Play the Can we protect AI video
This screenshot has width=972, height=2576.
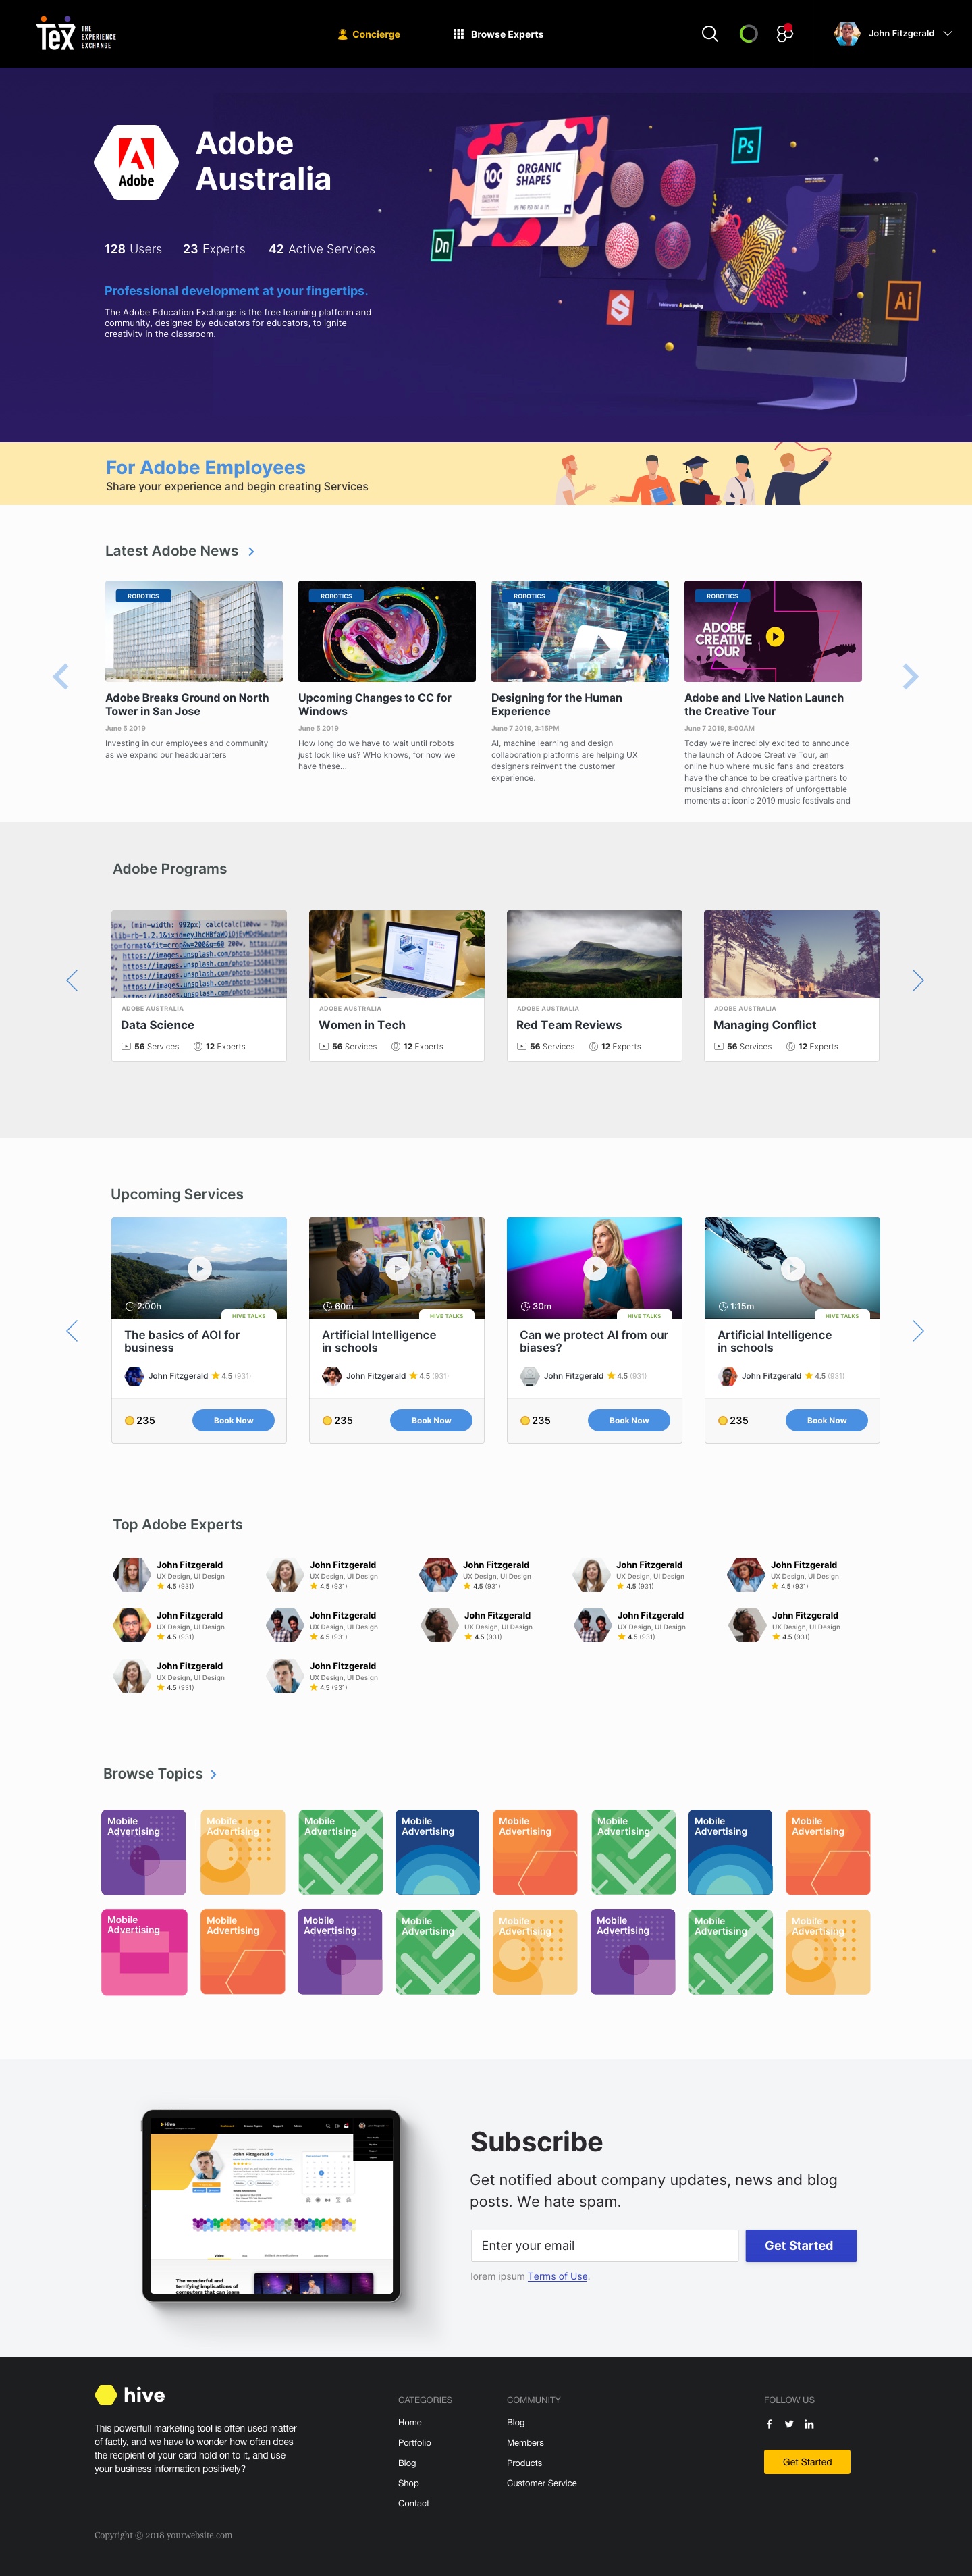click(x=595, y=1268)
